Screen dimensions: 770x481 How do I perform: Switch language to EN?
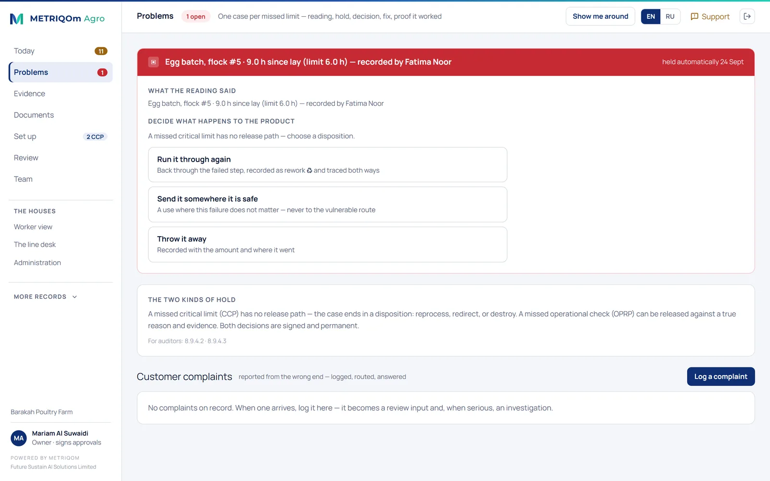pos(651,16)
